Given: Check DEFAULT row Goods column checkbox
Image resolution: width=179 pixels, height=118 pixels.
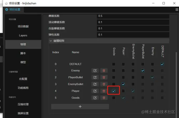Looking at the screenshot, I should point(114,64).
